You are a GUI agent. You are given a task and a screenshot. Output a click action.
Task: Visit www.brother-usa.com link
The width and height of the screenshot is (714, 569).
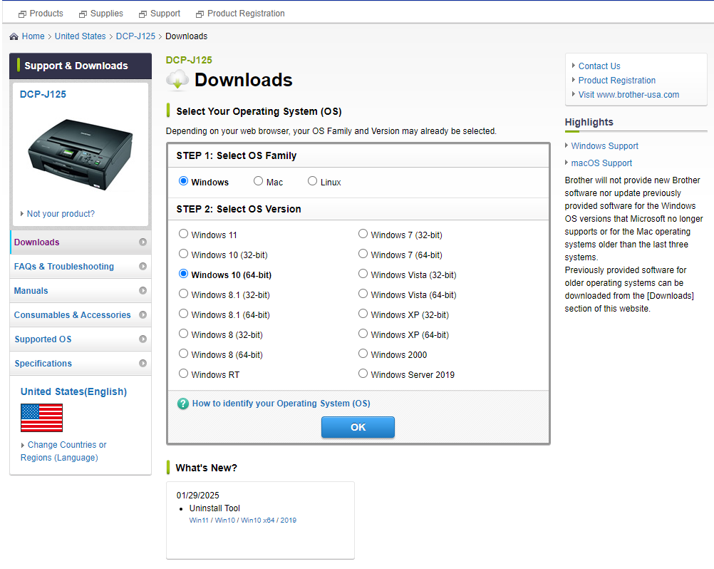click(629, 95)
